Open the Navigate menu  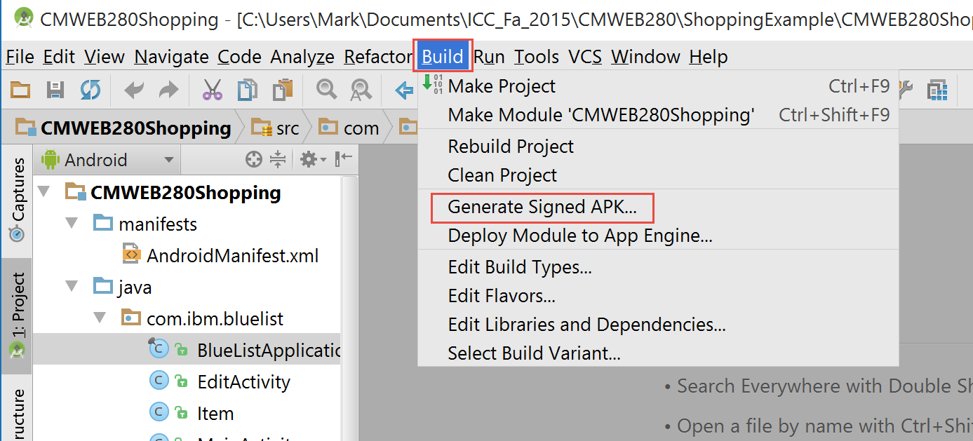click(x=171, y=57)
